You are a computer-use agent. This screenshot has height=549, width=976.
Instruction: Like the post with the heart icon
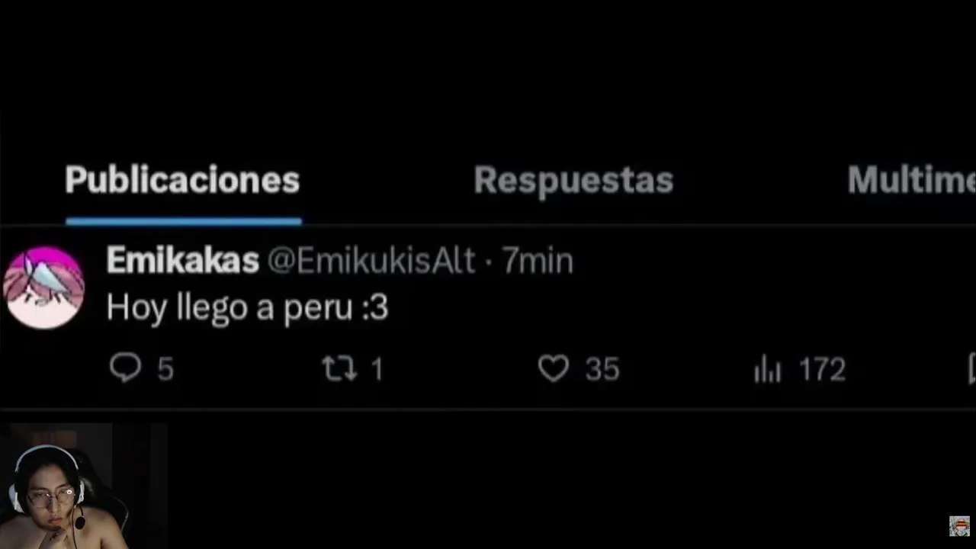[554, 369]
